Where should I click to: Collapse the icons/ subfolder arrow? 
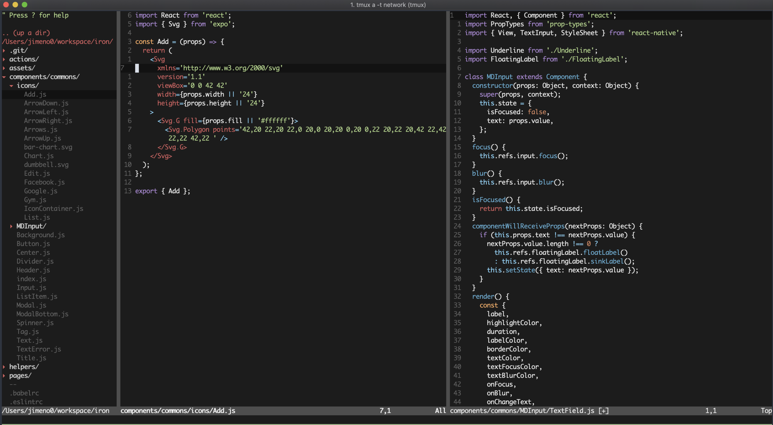click(11, 86)
